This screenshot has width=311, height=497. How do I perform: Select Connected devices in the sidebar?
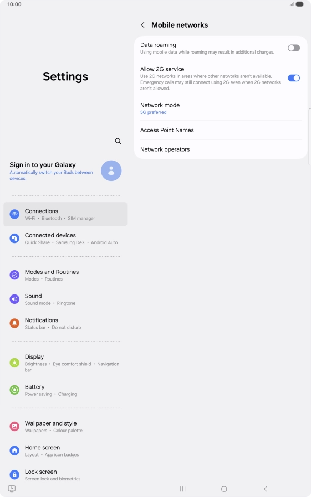click(x=65, y=239)
